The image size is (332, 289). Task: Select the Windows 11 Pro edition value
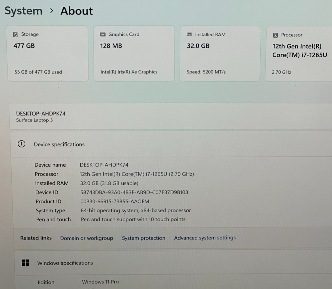(100, 282)
